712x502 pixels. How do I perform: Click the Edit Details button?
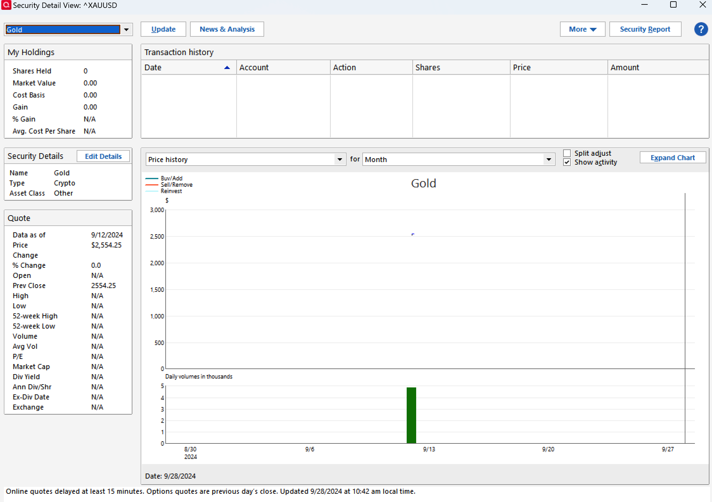click(103, 156)
